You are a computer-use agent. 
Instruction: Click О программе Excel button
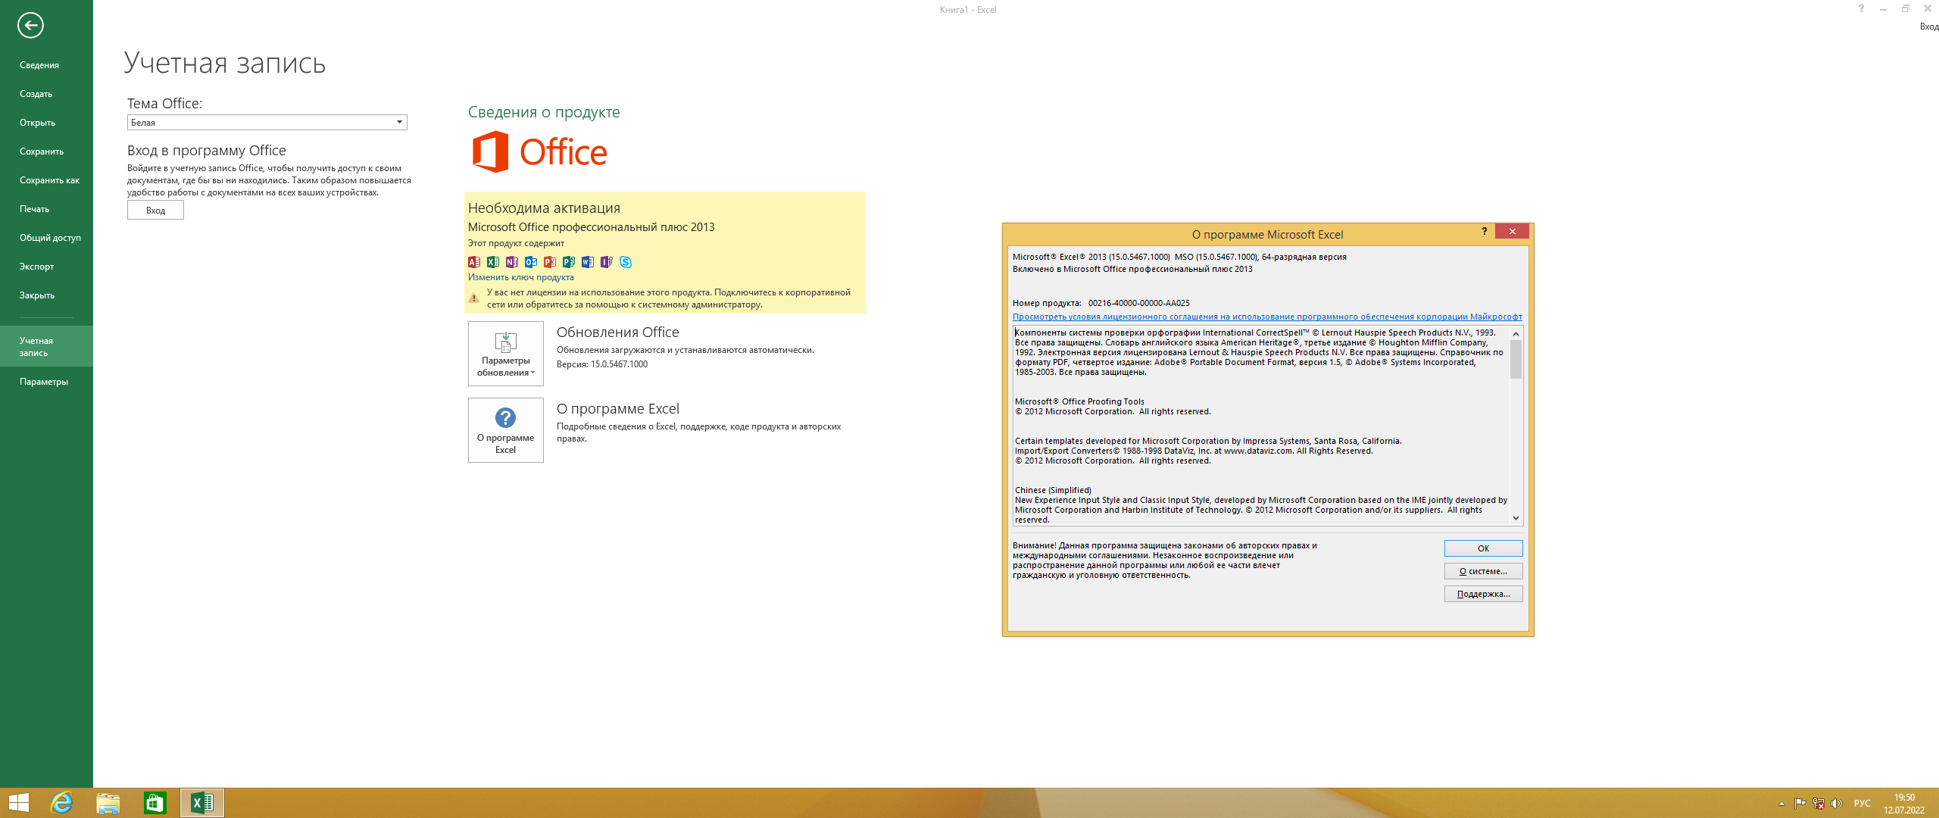(x=506, y=430)
